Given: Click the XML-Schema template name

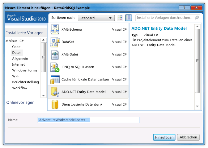Looking at the screenshot, I should click(72, 29).
